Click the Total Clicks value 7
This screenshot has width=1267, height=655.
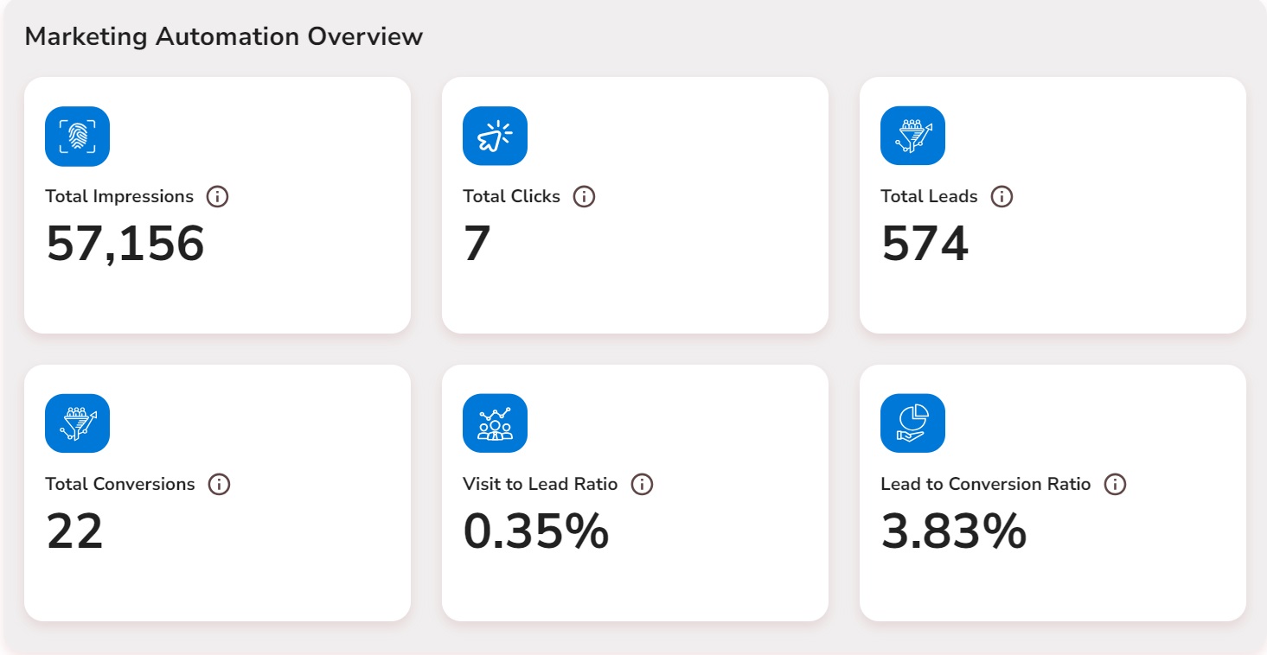coord(477,244)
